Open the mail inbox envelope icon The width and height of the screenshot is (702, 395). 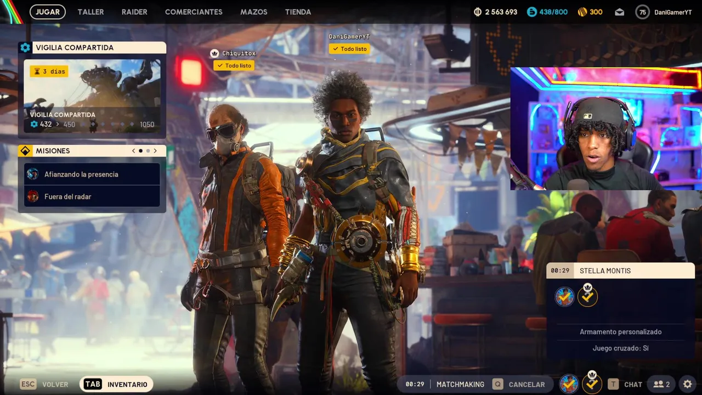coord(619,12)
